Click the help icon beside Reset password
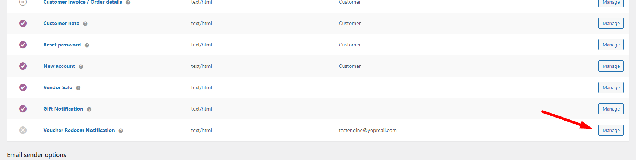 [87, 45]
